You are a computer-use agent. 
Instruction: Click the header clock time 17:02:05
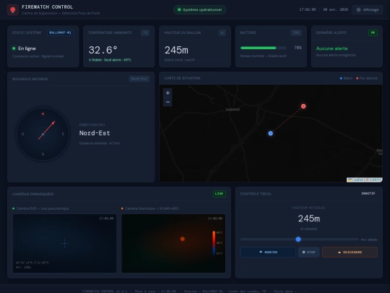point(308,9)
